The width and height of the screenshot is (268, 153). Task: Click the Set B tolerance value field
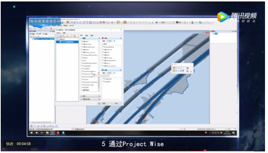point(110,73)
